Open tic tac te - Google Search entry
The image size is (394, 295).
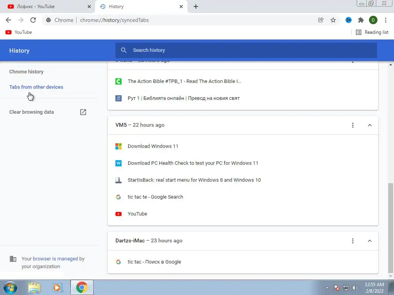point(155,197)
